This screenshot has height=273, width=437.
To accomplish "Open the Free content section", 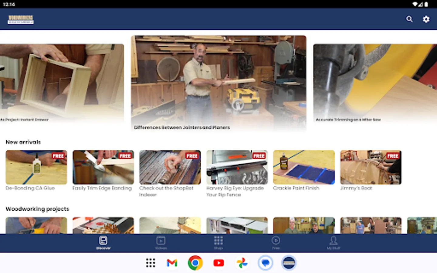I will pos(276,243).
